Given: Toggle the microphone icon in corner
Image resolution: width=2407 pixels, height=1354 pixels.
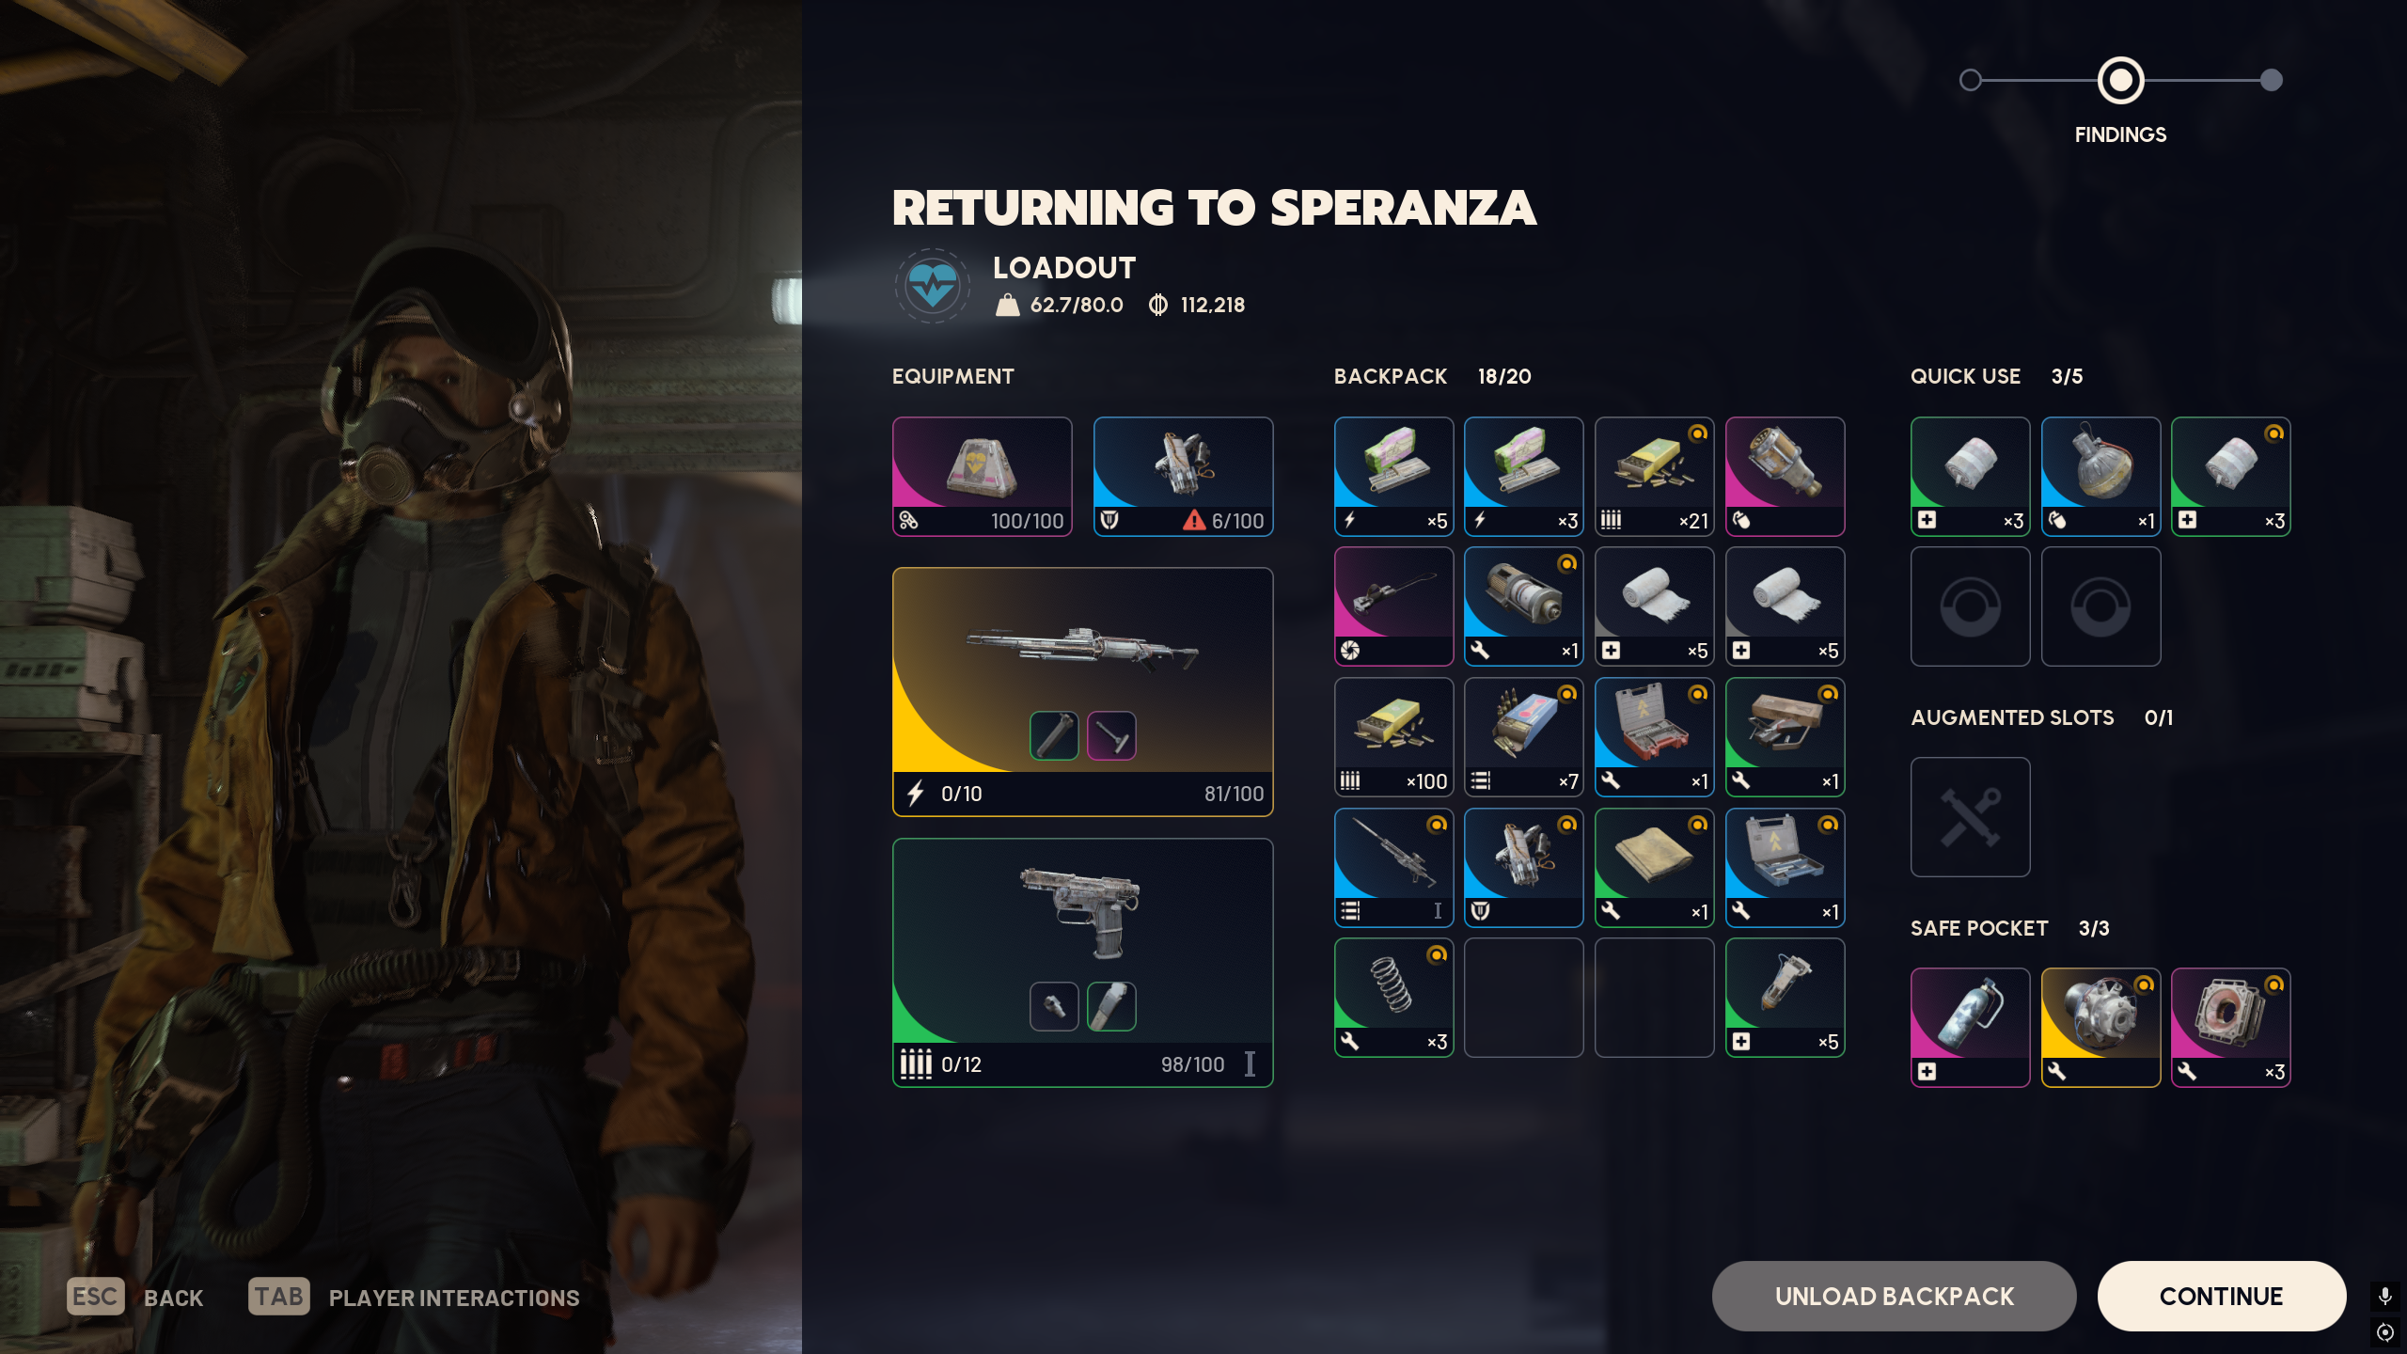Looking at the screenshot, I should tap(2384, 1297).
